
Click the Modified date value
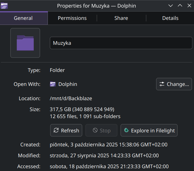104,156
